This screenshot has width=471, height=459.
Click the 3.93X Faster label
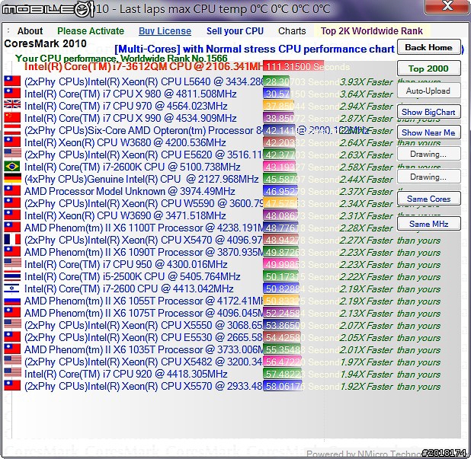pos(366,82)
